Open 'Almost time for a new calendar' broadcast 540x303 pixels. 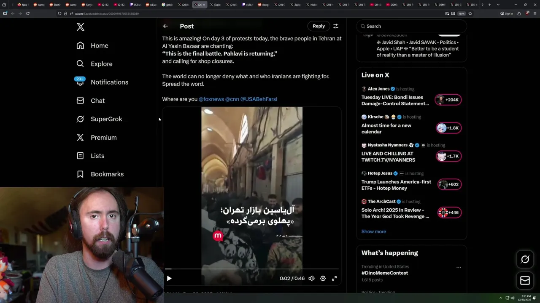386,128
